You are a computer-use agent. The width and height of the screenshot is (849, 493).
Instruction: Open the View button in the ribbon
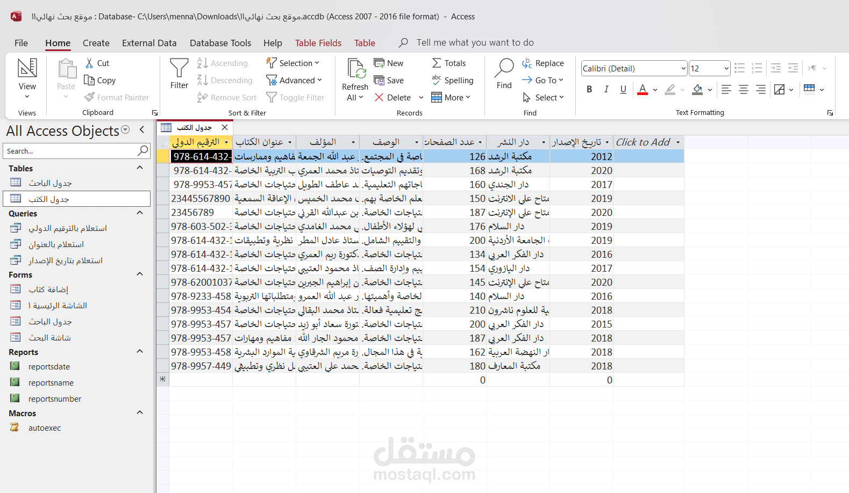click(x=27, y=78)
